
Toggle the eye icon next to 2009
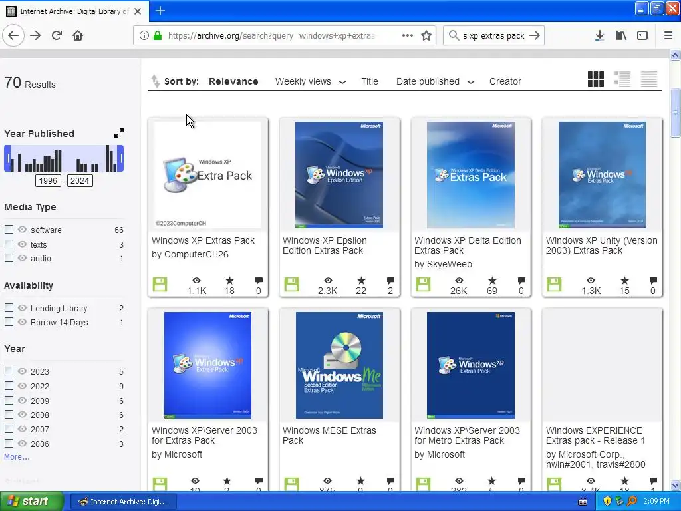point(22,400)
